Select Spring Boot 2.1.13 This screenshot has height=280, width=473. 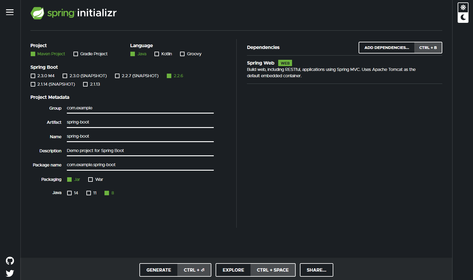[92, 84]
